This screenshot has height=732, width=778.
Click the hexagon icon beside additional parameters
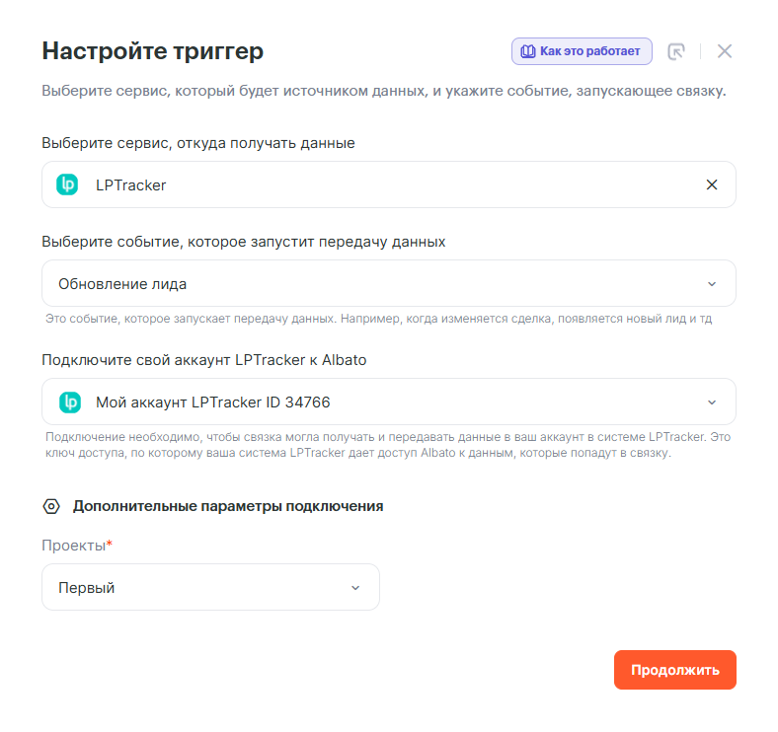(51, 506)
